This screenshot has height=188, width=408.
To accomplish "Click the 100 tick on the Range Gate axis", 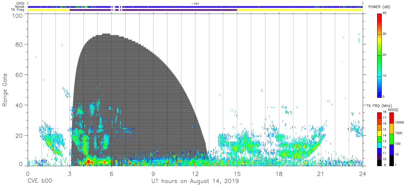I will pos(17,15).
